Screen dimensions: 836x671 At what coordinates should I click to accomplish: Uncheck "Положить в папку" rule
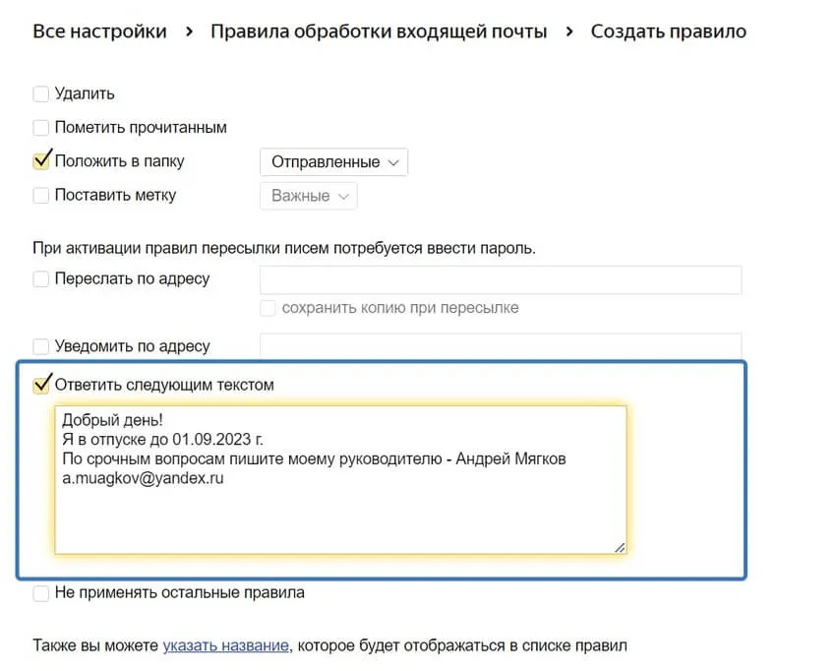[40, 160]
